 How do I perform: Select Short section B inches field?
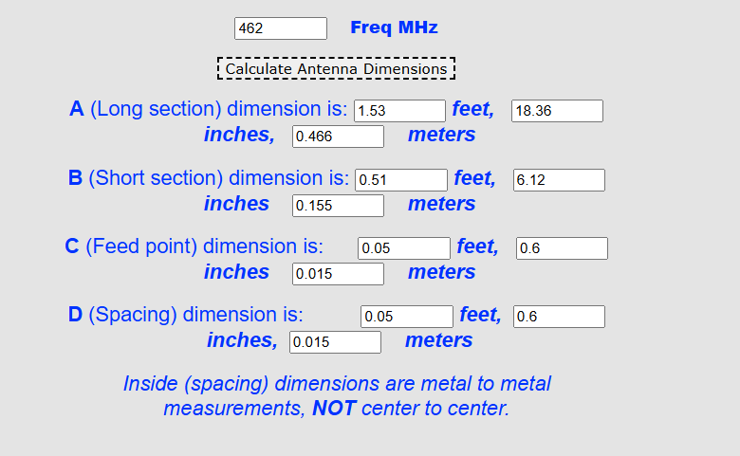(559, 180)
